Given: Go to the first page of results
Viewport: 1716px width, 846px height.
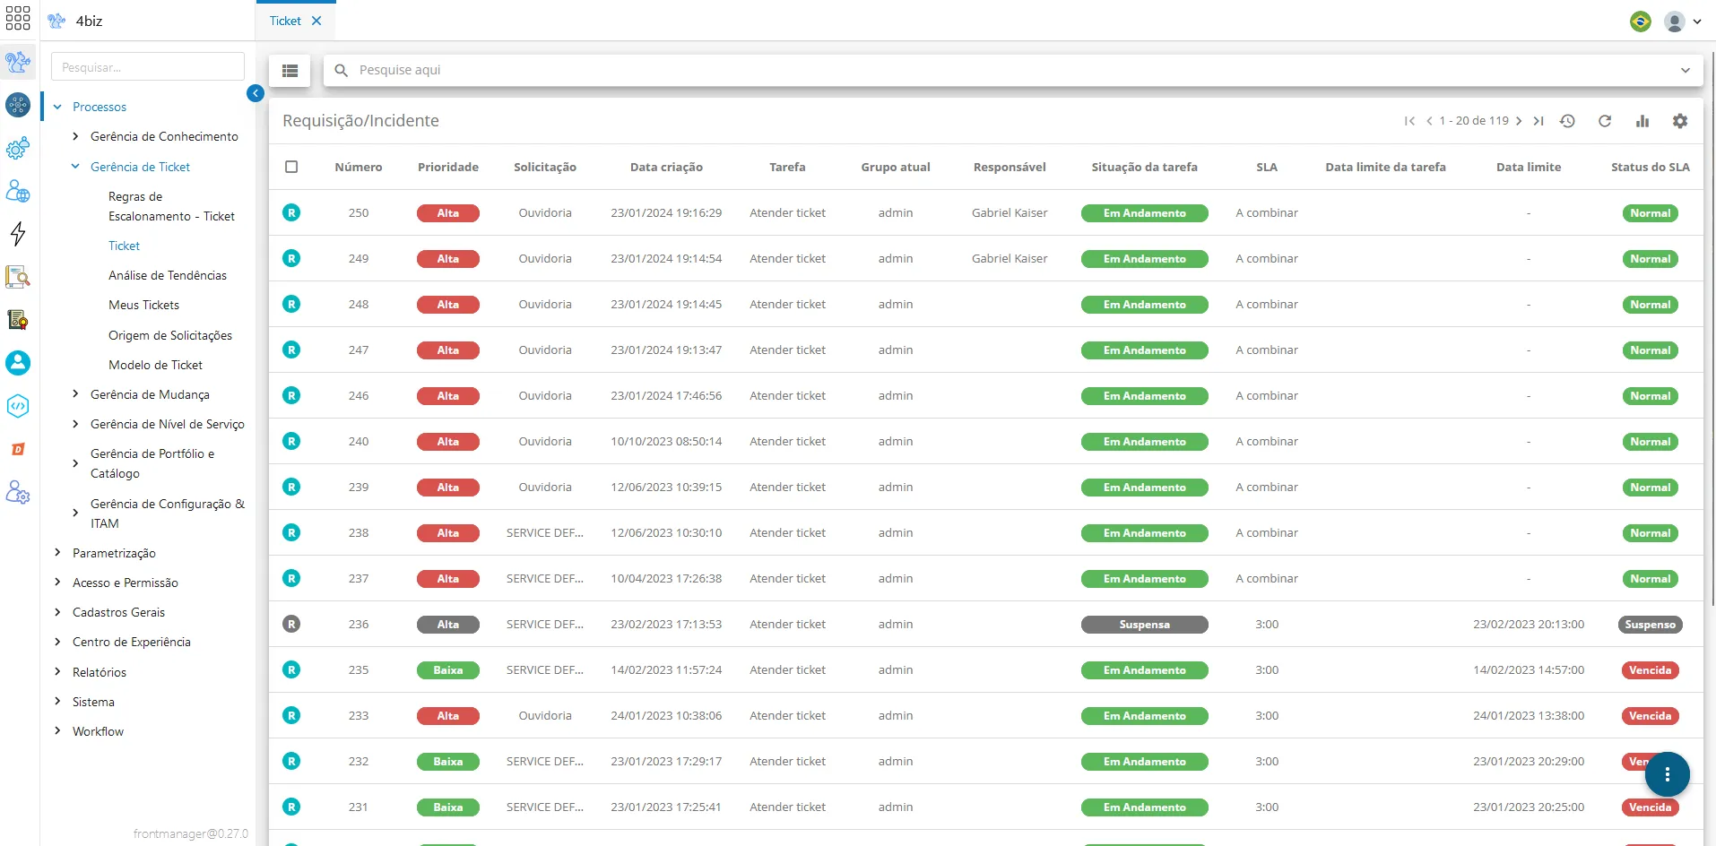Looking at the screenshot, I should [x=1409, y=121].
